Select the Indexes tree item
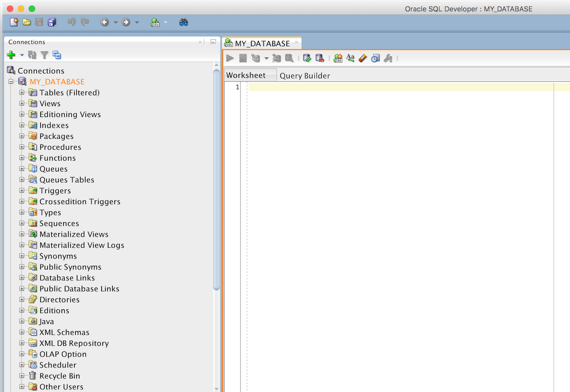Viewport: 570px width, 392px height. (54, 125)
